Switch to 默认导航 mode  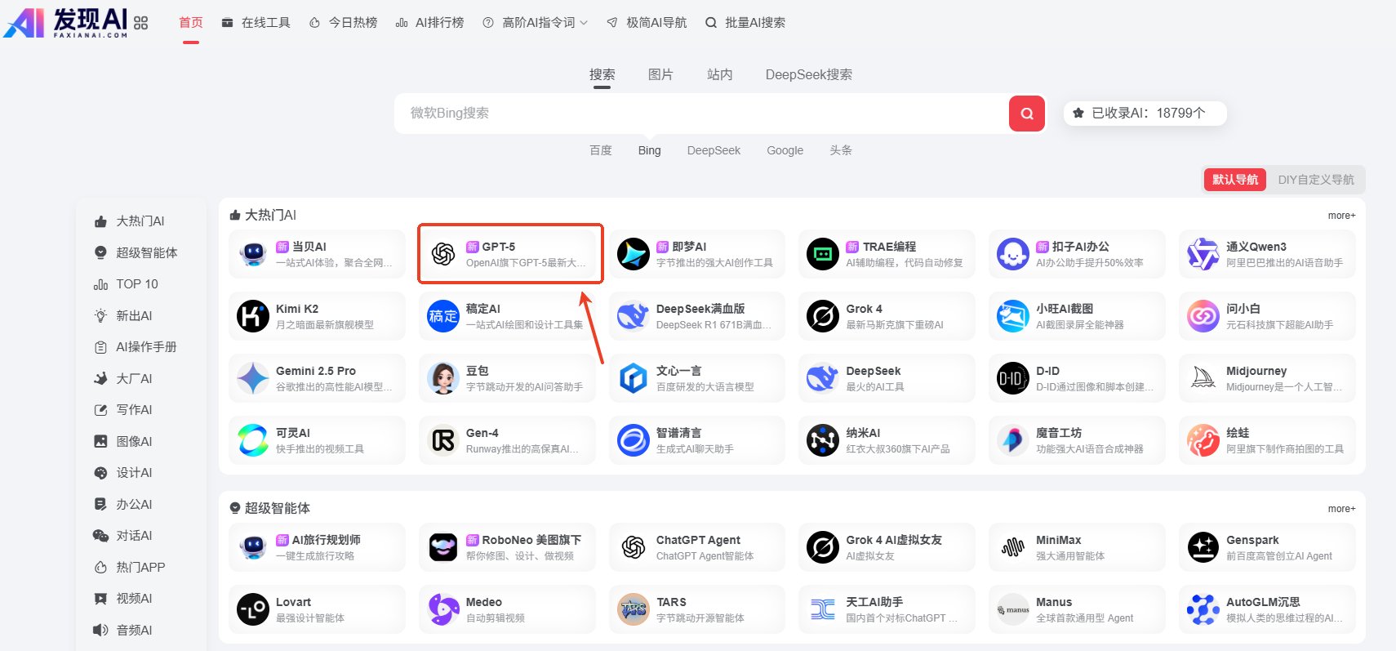click(x=1235, y=180)
